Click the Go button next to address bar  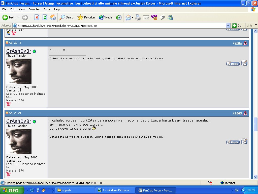click(x=237, y=26)
